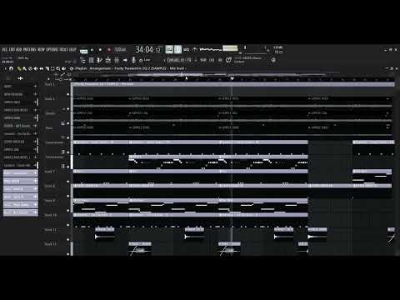Click the microphone icon in main toolbar

click(x=133, y=60)
